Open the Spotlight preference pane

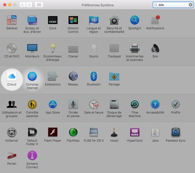(x=135, y=23)
